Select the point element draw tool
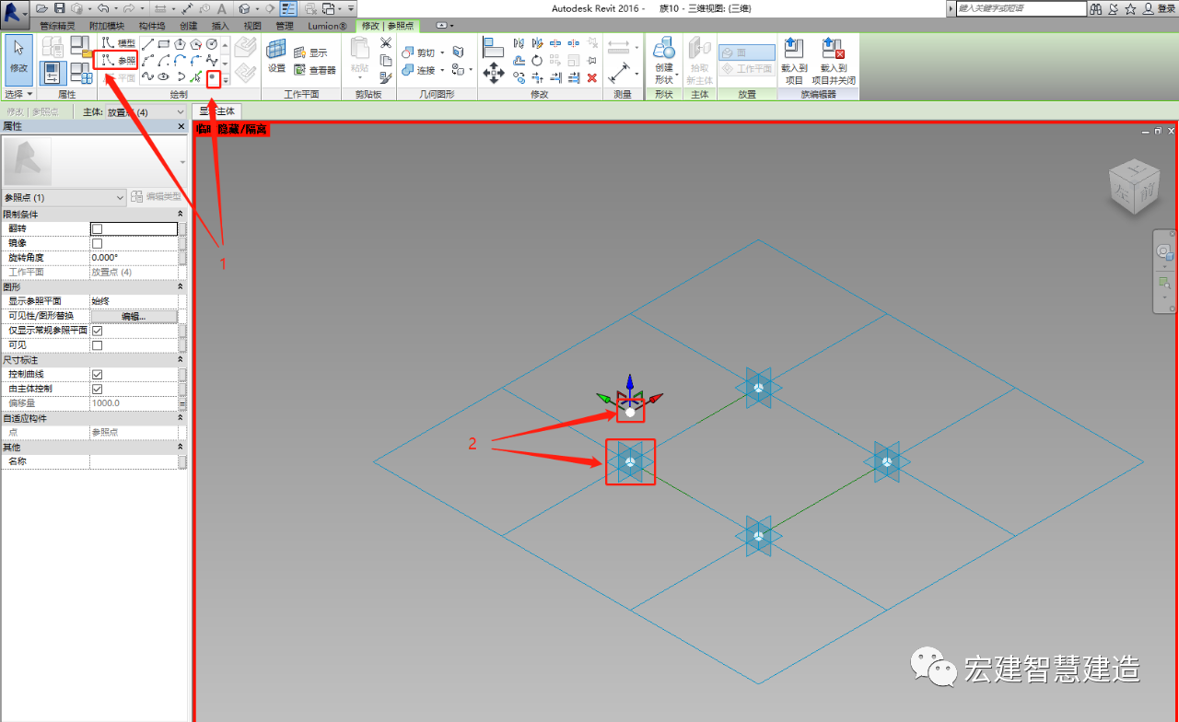 (213, 77)
